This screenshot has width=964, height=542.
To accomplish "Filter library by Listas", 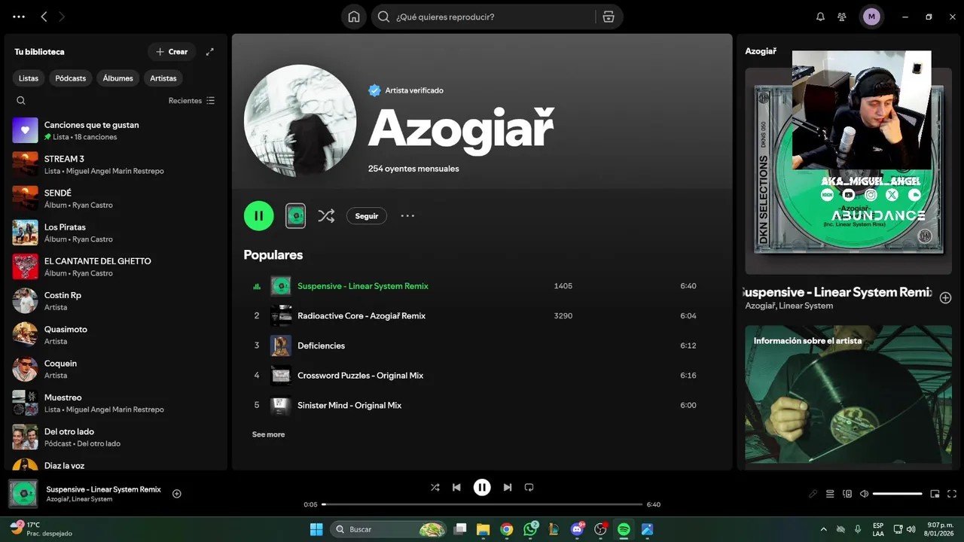I will (x=29, y=78).
